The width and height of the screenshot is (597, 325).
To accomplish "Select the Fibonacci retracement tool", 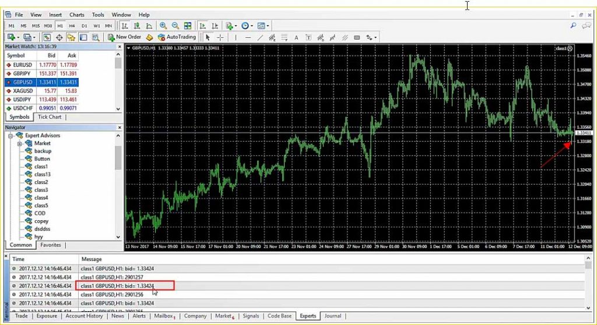I will coord(285,37).
